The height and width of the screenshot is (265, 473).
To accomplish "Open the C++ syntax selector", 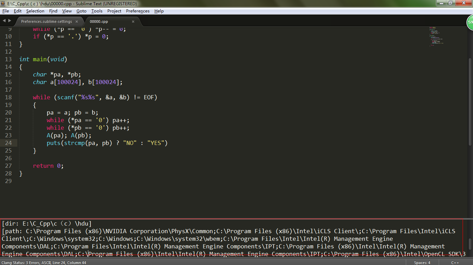I will coord(455,263).
